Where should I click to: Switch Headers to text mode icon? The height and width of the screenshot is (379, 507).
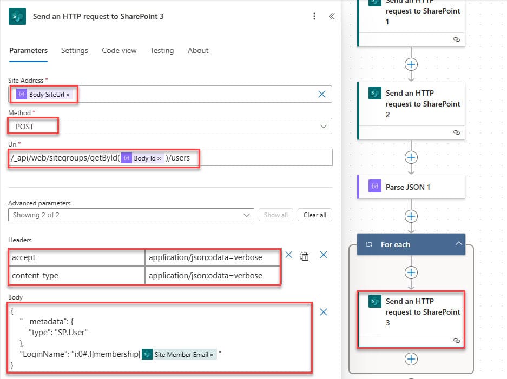[304, 256]
